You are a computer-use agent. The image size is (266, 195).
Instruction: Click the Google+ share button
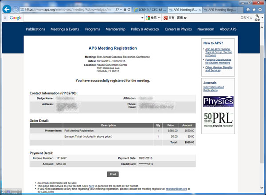coord(169,18)
